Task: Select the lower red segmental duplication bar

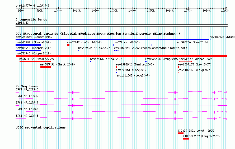Action: click(x=186, y=139)
